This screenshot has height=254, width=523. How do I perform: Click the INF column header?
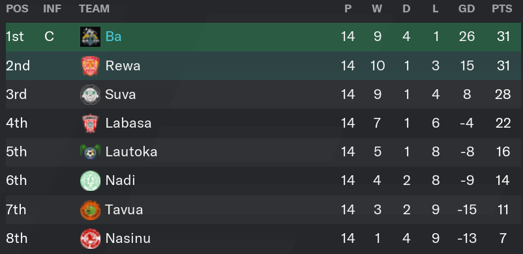[x=52, y=8]
